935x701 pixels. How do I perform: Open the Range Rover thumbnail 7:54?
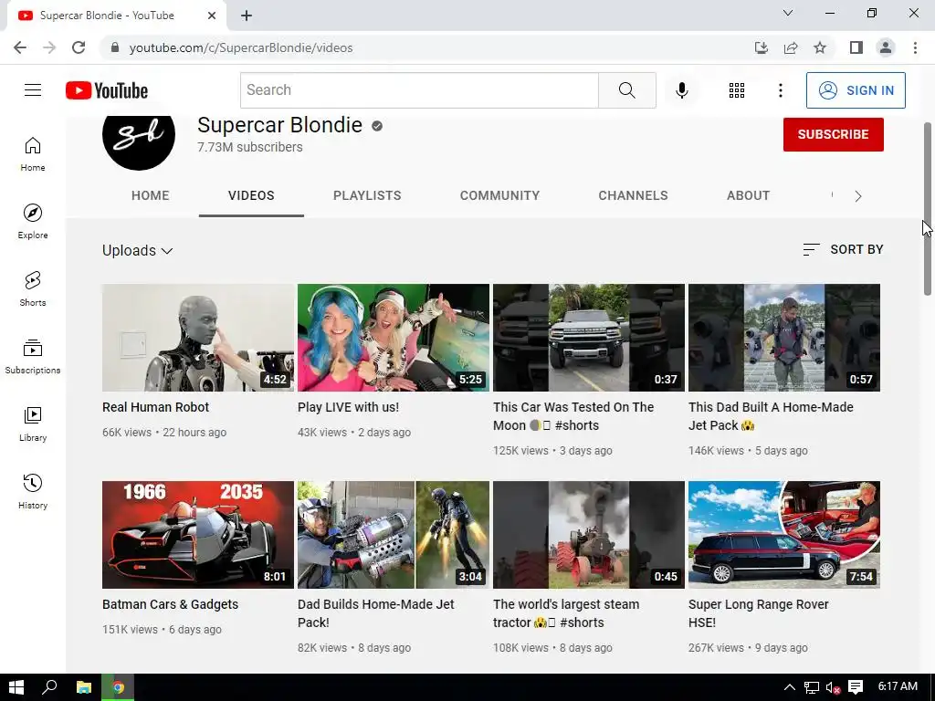tap(784, 535)
